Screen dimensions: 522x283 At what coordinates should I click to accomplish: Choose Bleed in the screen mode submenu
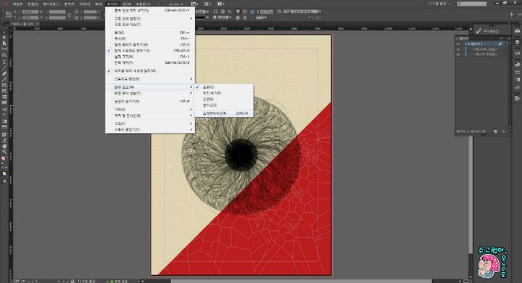(223, 99)
